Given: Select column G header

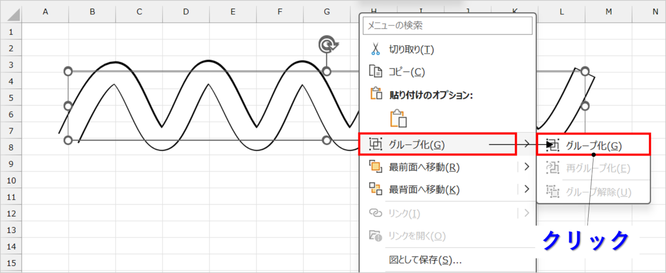Looking at the screenshot, I should point(327,11).
